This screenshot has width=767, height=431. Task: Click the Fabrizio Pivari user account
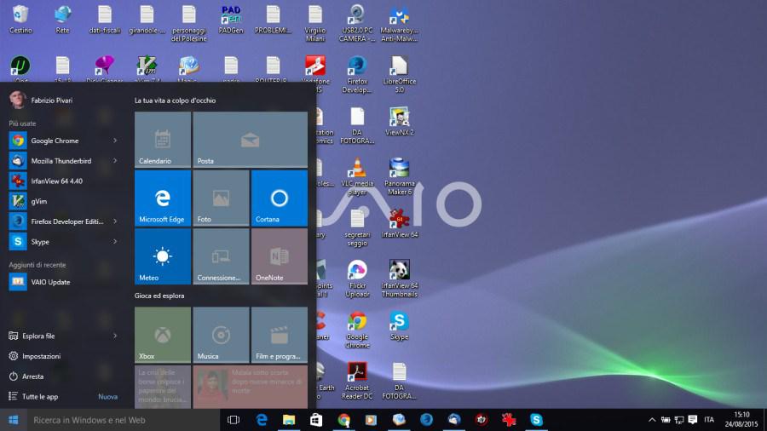click(41, 100)
